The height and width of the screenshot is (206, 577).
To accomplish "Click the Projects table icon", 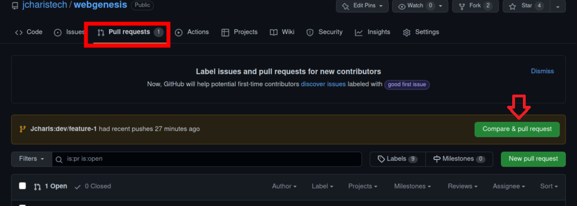I will point(225,33).
